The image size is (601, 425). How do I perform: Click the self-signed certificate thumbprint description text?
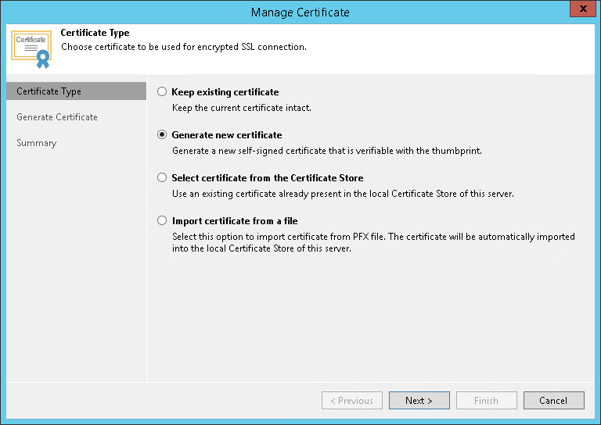pyautogui.click(x=326, y=151)
